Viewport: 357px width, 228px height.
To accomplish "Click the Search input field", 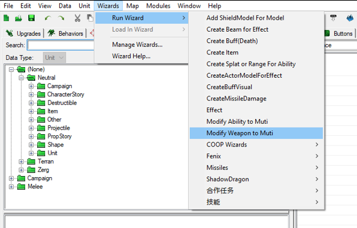I will click(60, 45).
